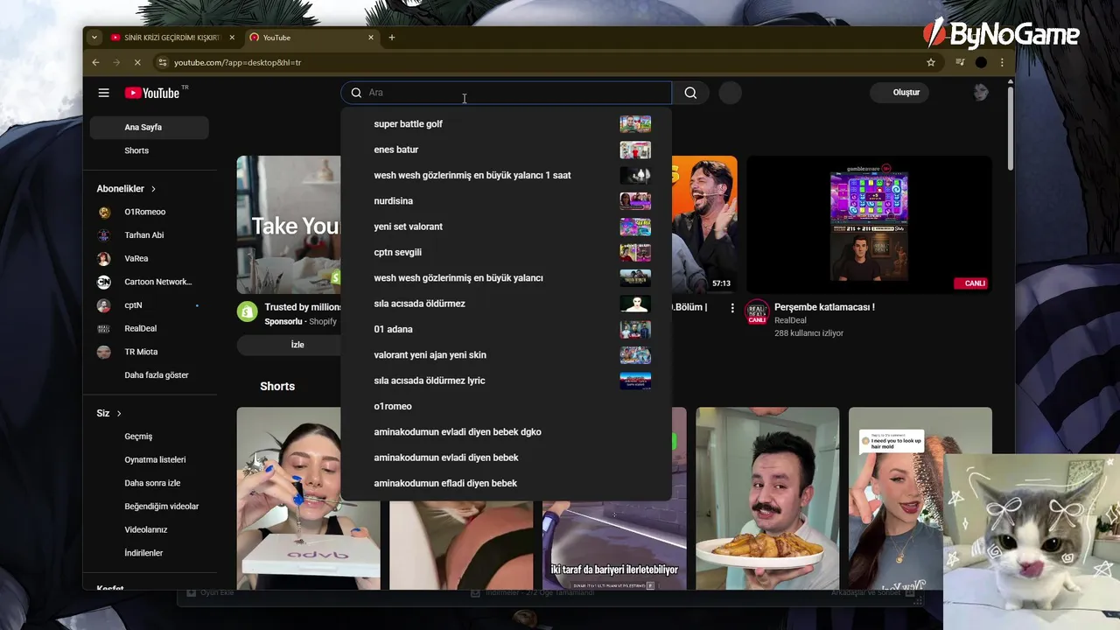The image size is (1120, 630).
Task: Close the YouTube tab
Action: 371,38
